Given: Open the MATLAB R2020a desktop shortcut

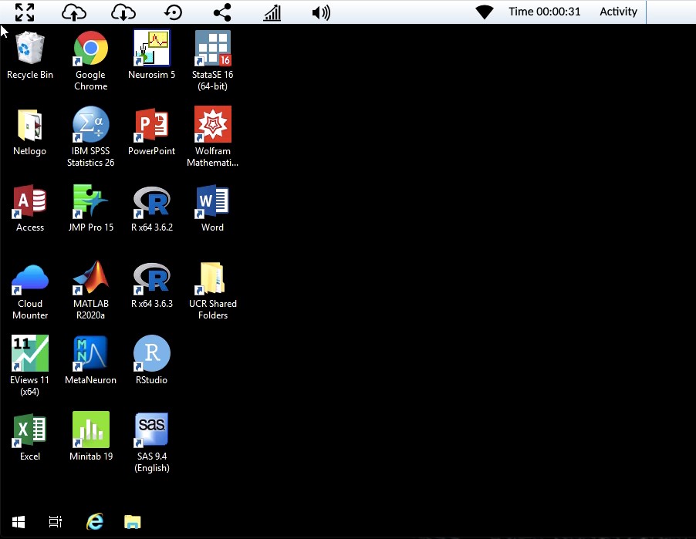Looking at the screenshot, I should point(90,278).
